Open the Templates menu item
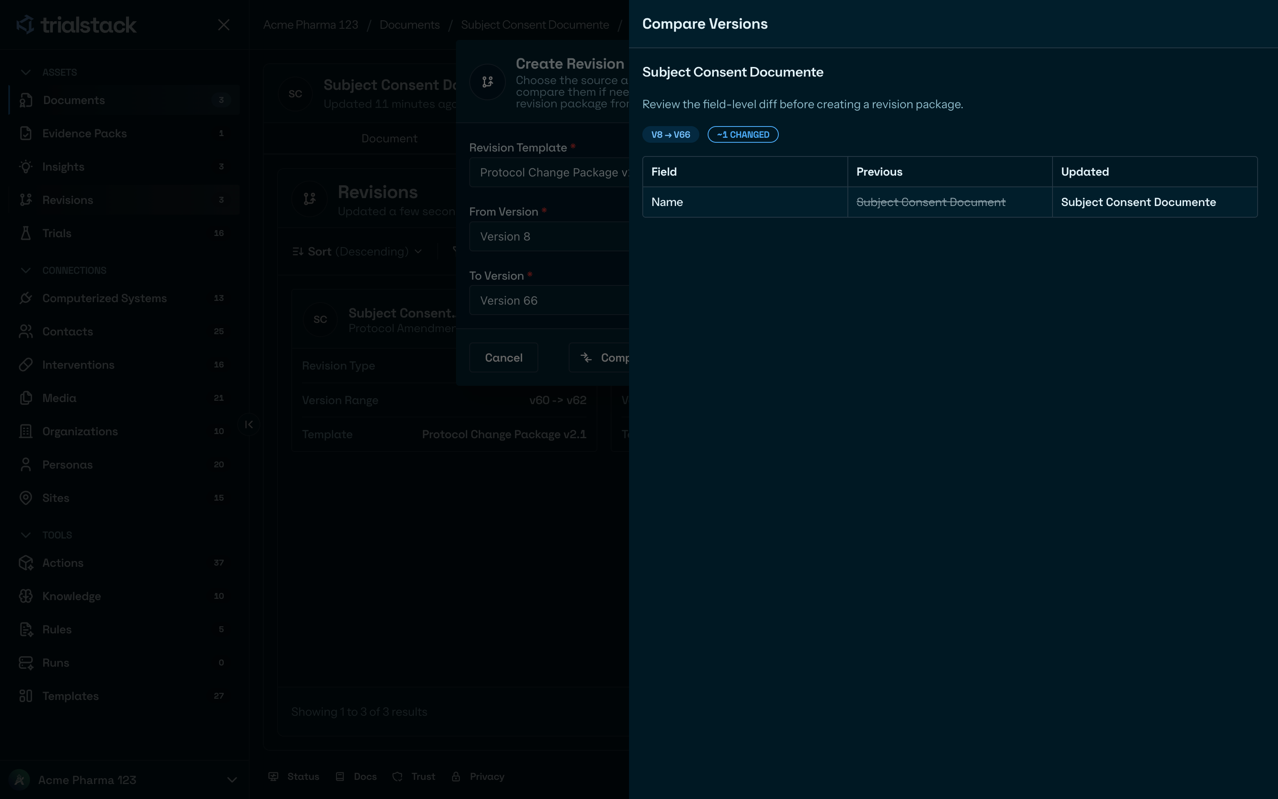Viewport: 1278px width, 799px height. tap(124, 696)
